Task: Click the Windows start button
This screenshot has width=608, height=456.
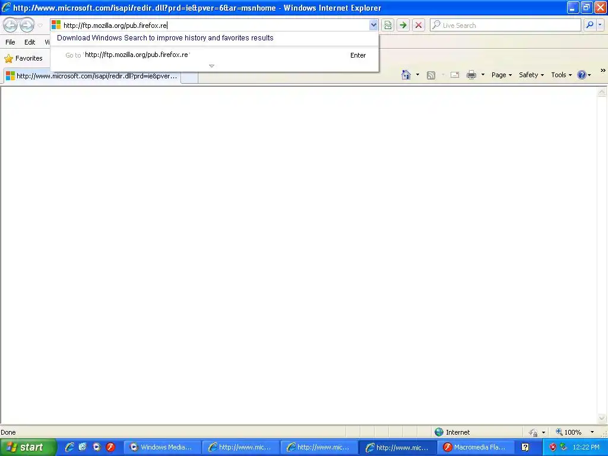Action: tap(27, 447)
